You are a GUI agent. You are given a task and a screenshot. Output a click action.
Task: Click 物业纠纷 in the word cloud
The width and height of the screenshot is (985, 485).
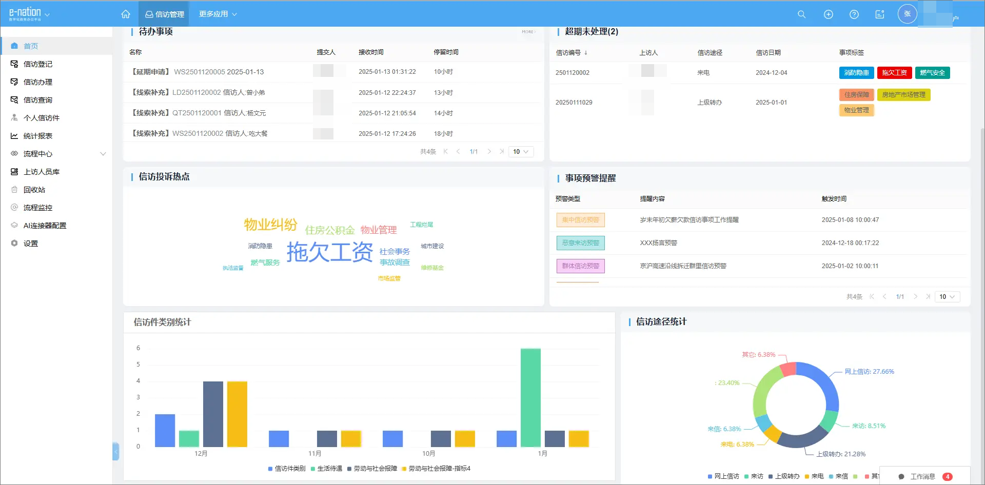270,225
